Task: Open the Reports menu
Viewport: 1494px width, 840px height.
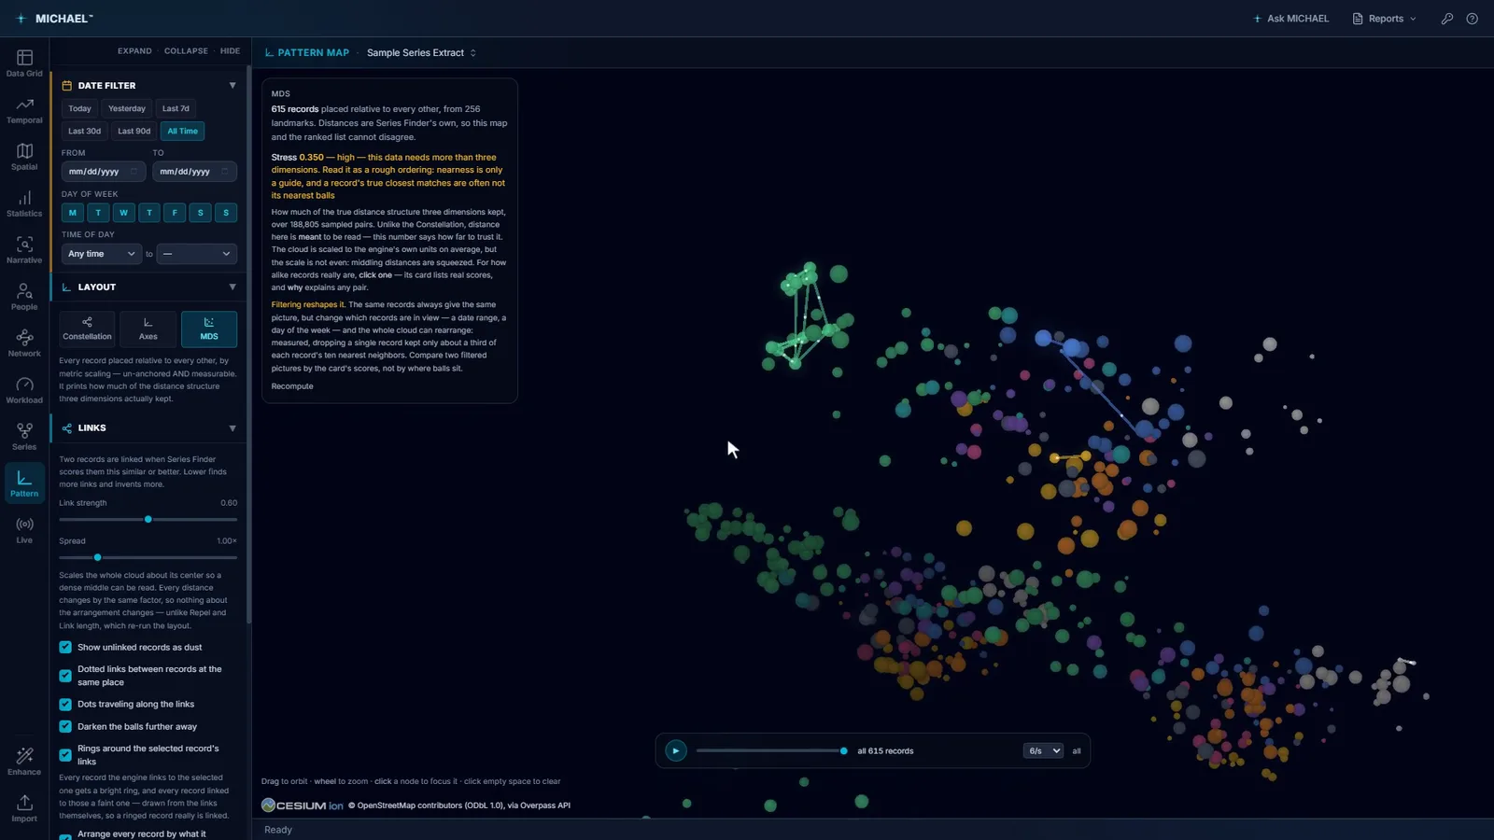Action: click(1385, 19)
